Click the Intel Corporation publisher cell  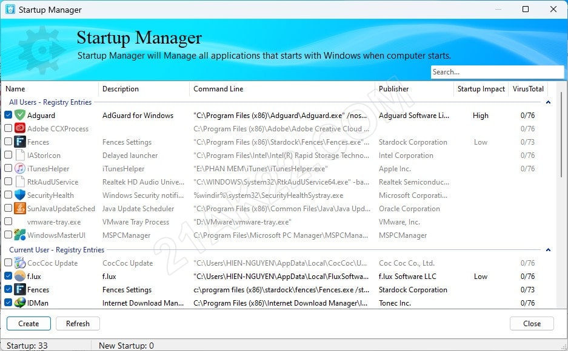(x=406, y=156)
